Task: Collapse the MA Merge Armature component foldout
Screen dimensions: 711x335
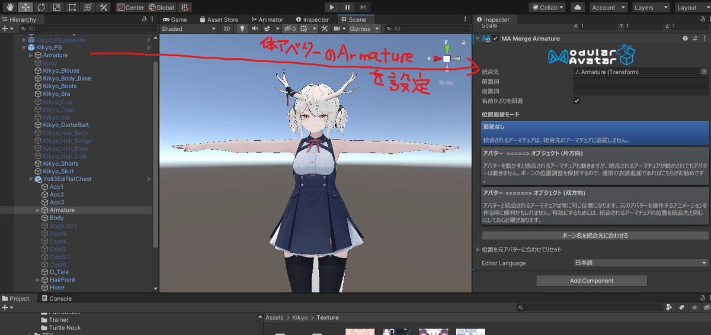Action: pyautogui.click(x=478, y=38)
